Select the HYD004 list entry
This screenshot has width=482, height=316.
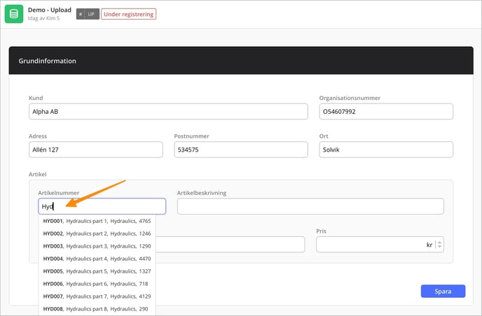[x=97, y=259]
